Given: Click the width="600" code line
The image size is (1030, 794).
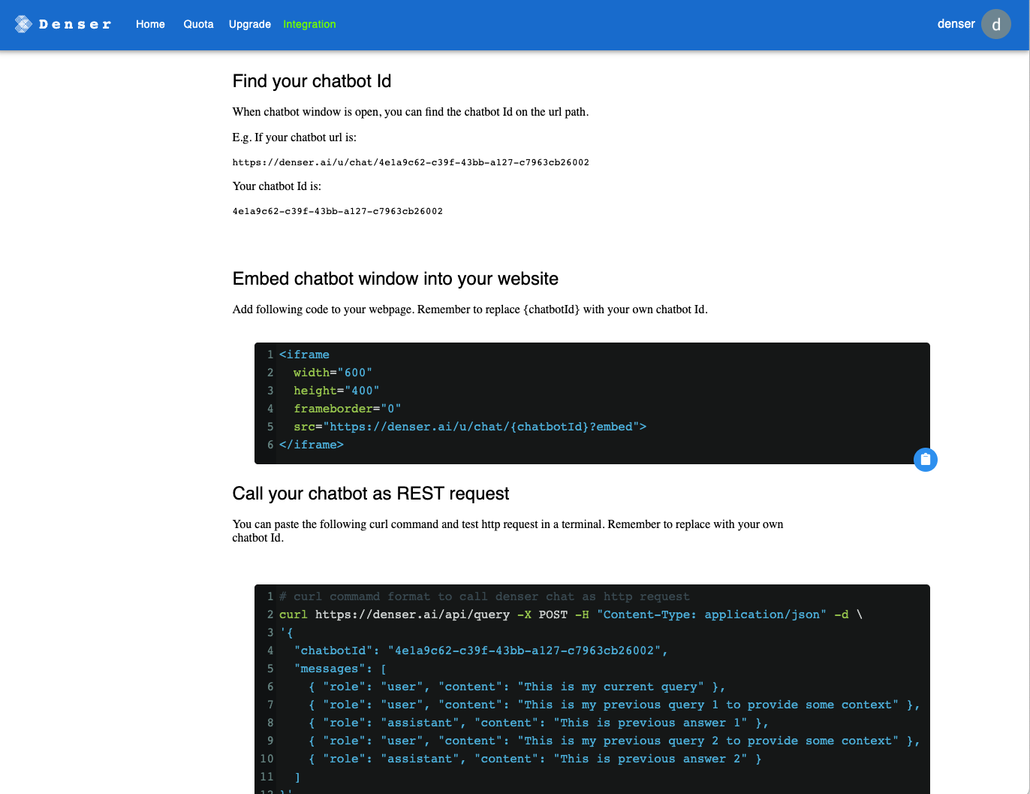Looking at the screenshot, I should [x=333, y=373].
